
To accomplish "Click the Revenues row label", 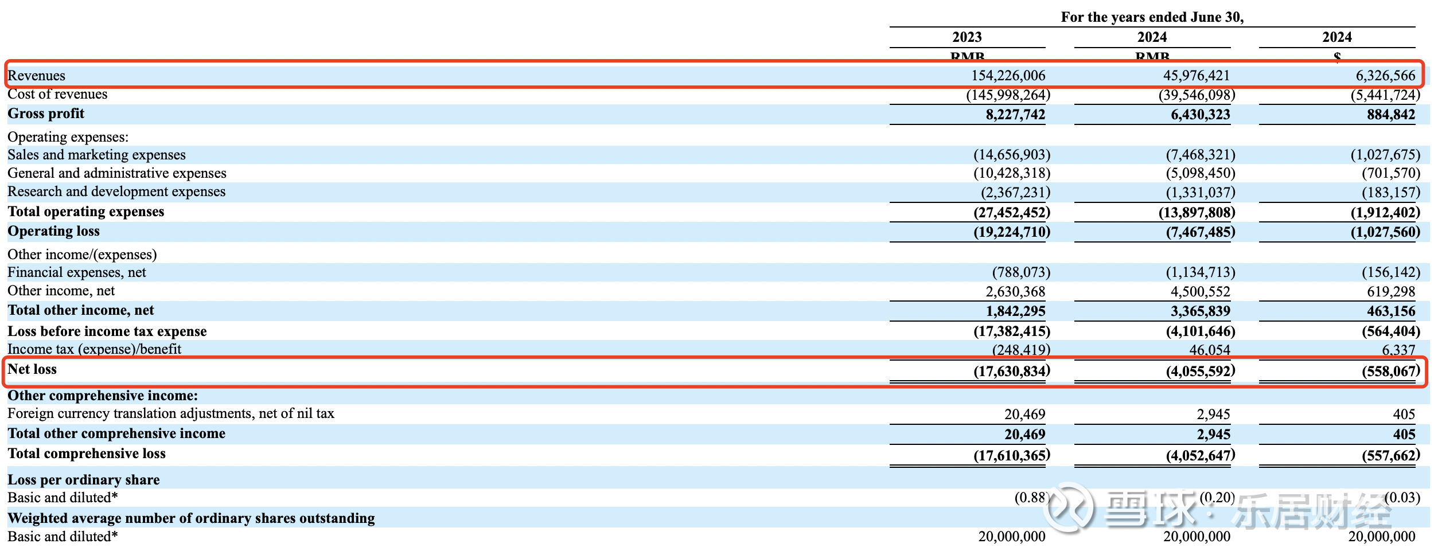I will (36, 76).
